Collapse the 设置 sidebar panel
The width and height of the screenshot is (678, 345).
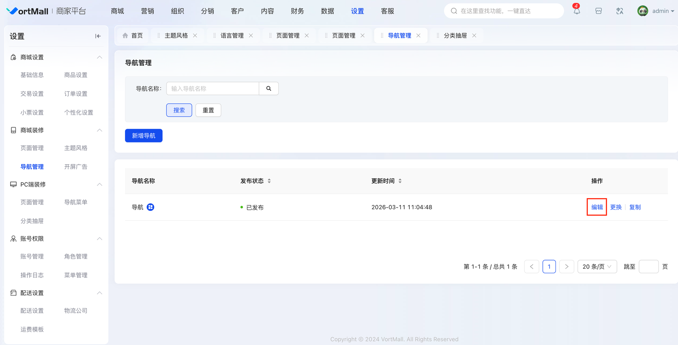(x=98, y=36)
